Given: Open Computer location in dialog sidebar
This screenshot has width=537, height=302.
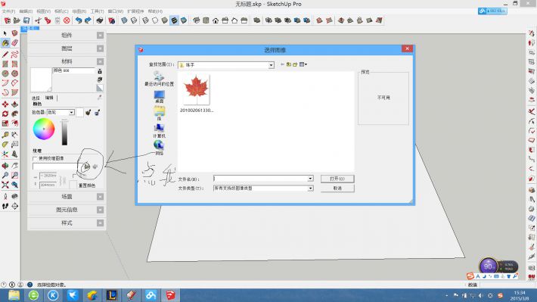Looking at the screenshot, I should click(159, 131).
